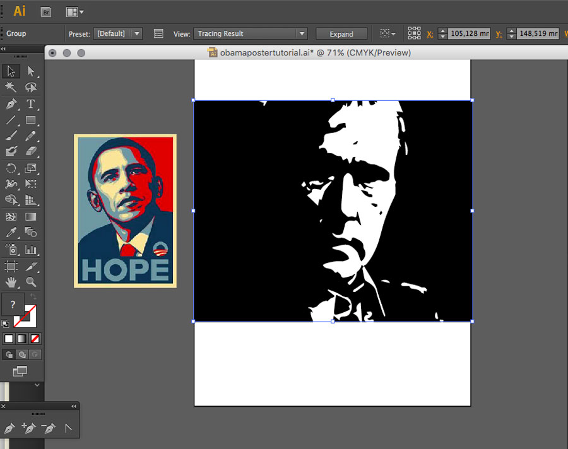Activate the Symbol Sprayer tool
The height and width of the screenshot is (449, 568).
(11, 249)
